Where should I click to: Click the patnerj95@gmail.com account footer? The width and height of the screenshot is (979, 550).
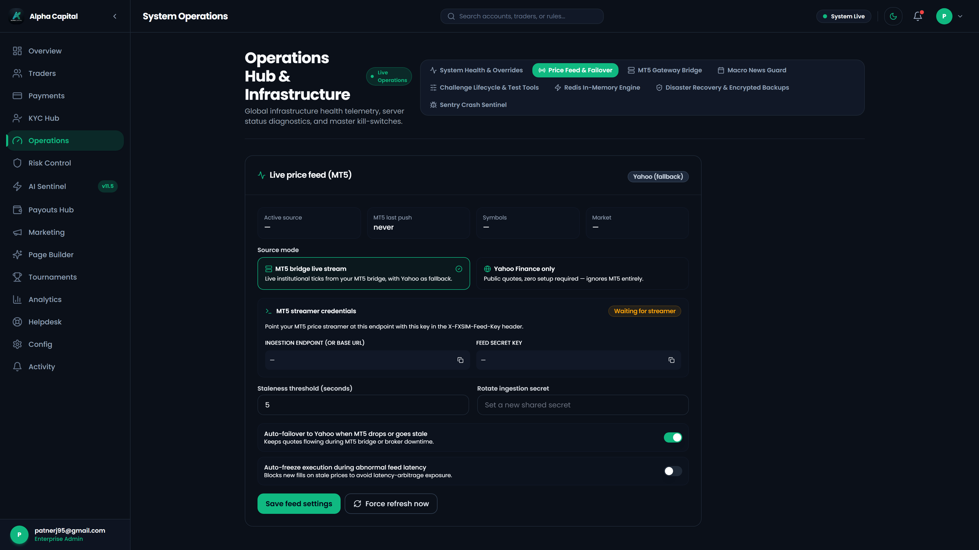click(65, 534)
